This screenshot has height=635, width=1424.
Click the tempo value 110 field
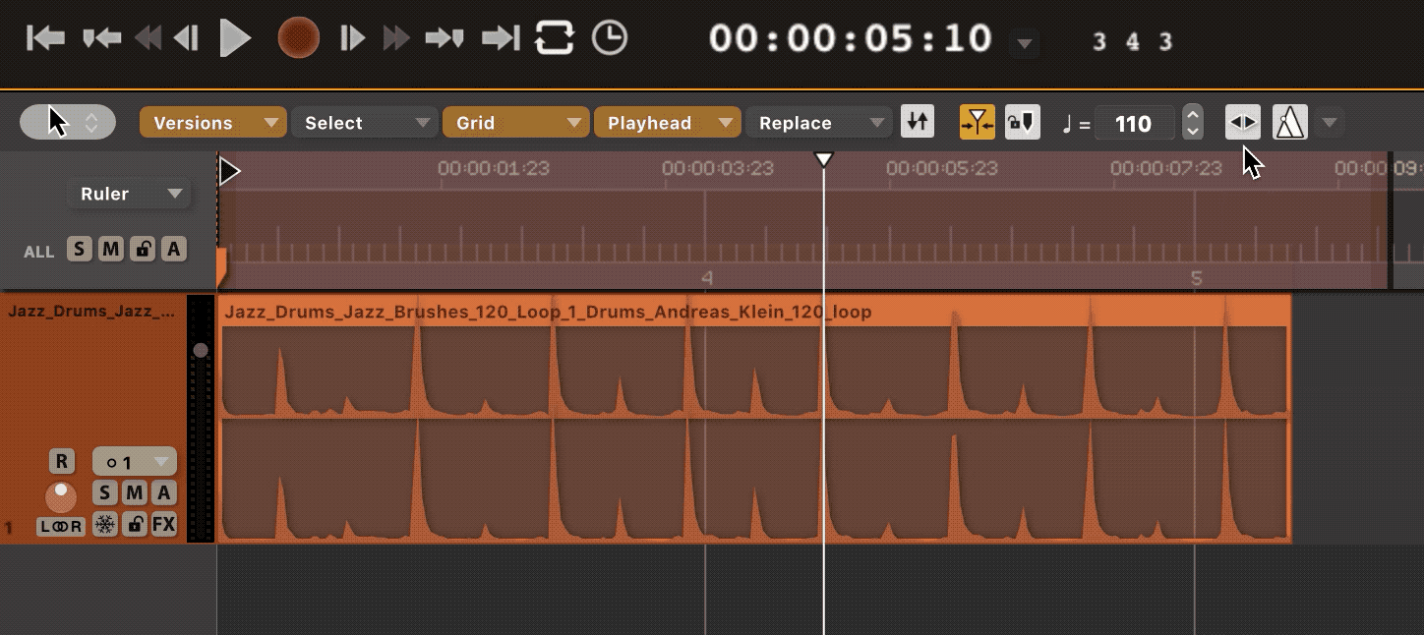point(1134,124)
